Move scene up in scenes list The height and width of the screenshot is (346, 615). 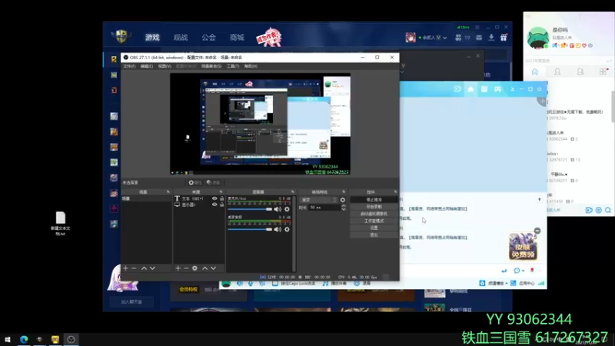click(x=144, y=268)
